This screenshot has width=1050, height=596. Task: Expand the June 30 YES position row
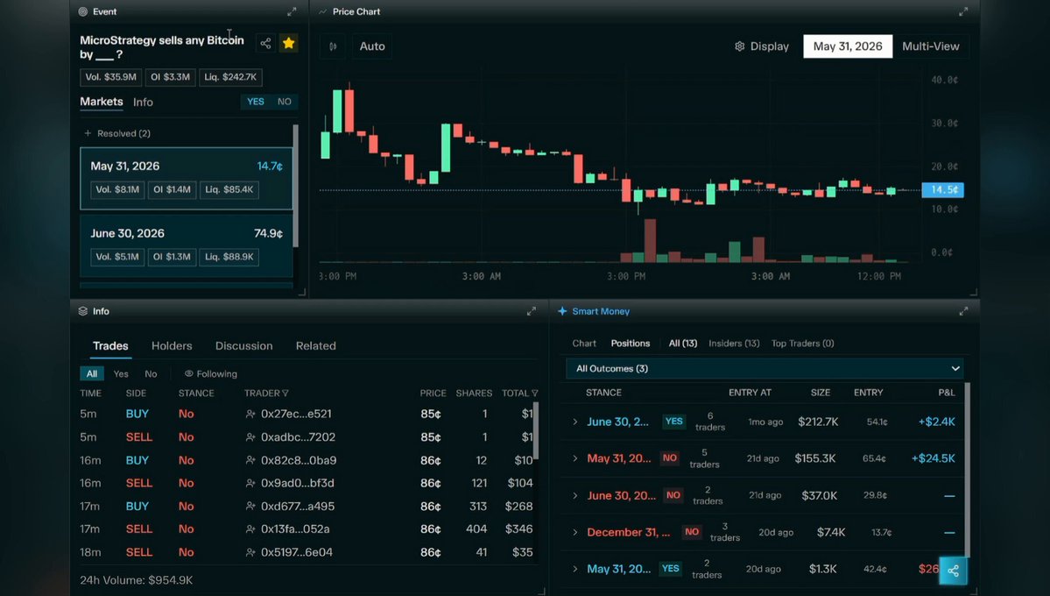click(575, 422)
